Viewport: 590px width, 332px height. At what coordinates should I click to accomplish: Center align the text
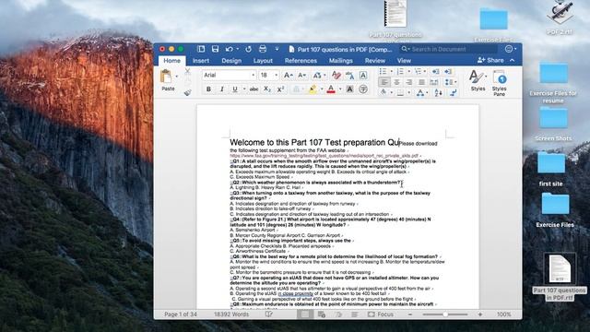click(396, 82)
